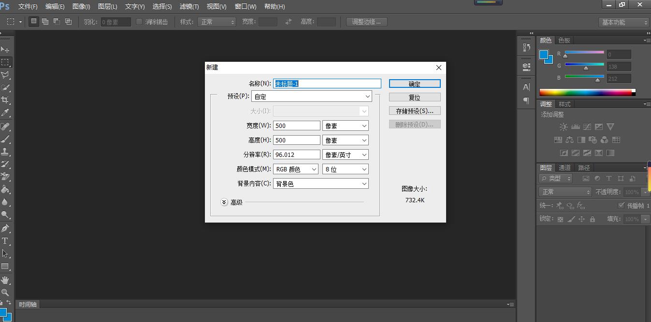Expand the 高级 advanced section

(x=224, y=202)
